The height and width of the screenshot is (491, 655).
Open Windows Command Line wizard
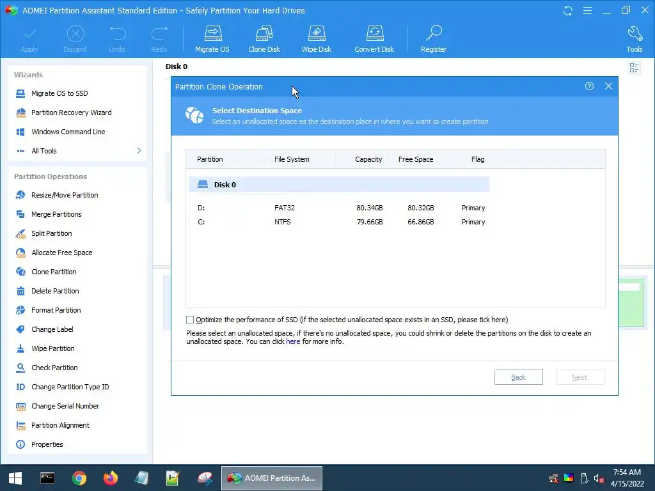pyautogui.click(x=68, y=132)
